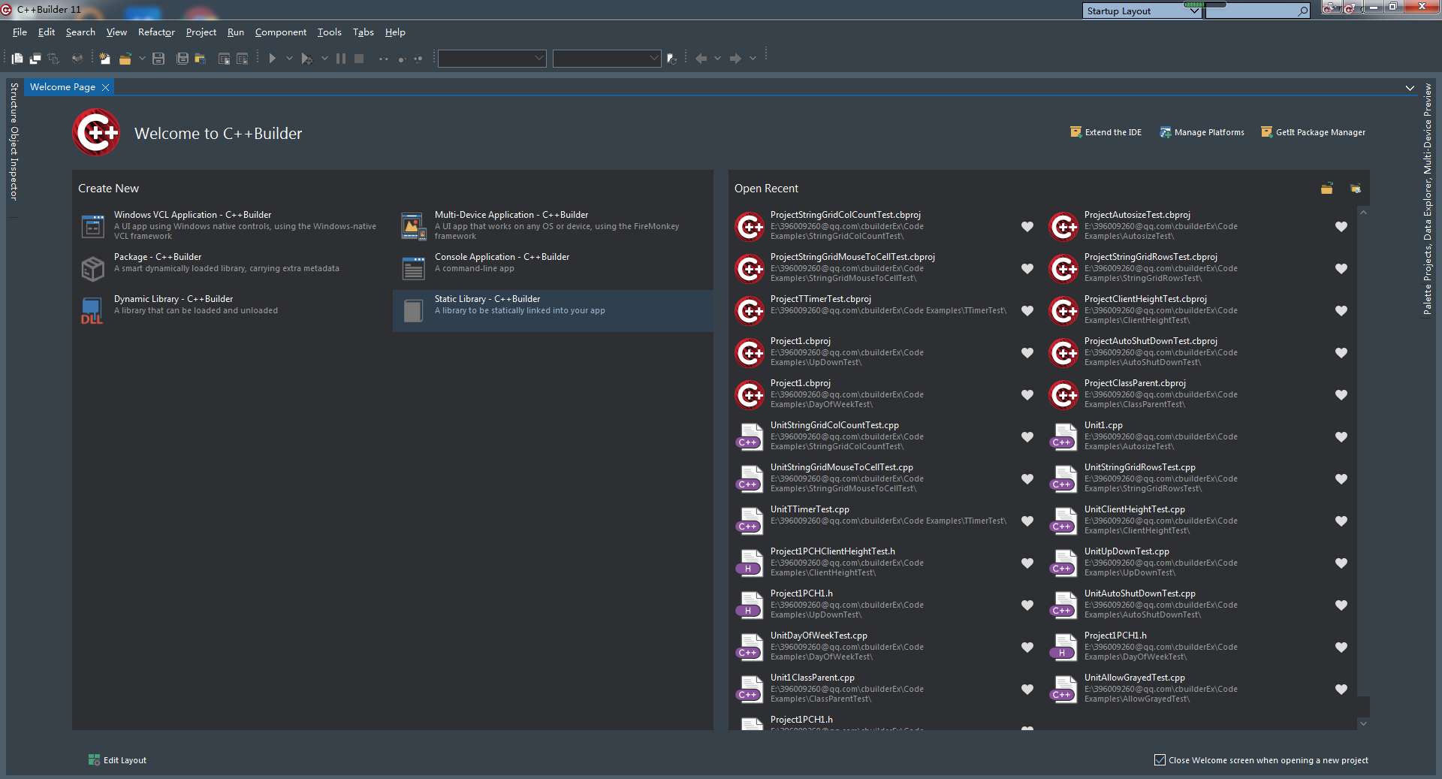
Task: Open the second empty toolbar combo box
Action: [607, 59]
